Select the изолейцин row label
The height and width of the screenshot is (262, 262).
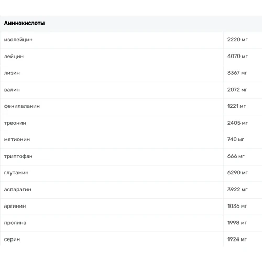[18, 40]
